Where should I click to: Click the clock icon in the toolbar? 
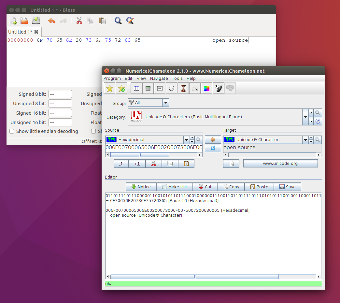[x=172, y=88]
